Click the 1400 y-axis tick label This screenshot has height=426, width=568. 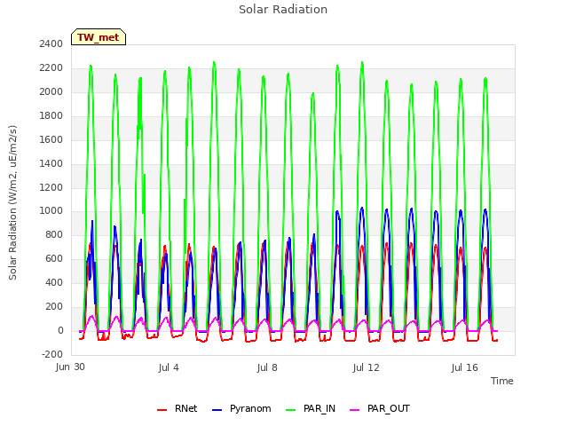click(51, 163)
